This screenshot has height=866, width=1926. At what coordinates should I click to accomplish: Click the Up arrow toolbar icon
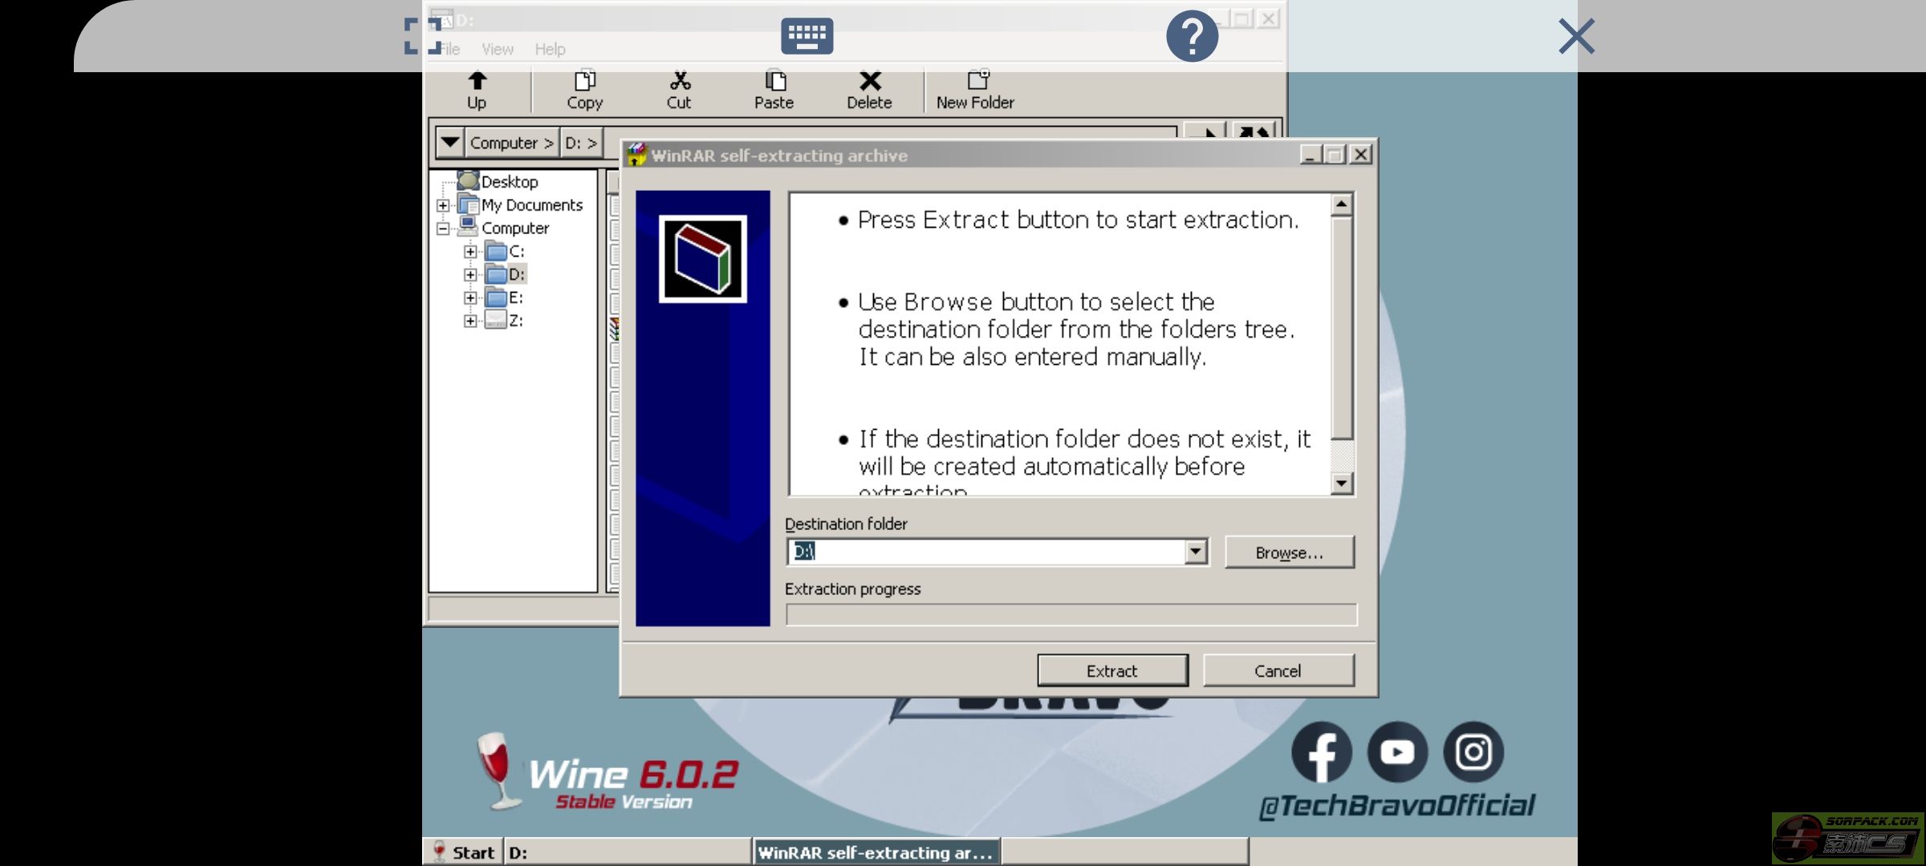[477, 81]
